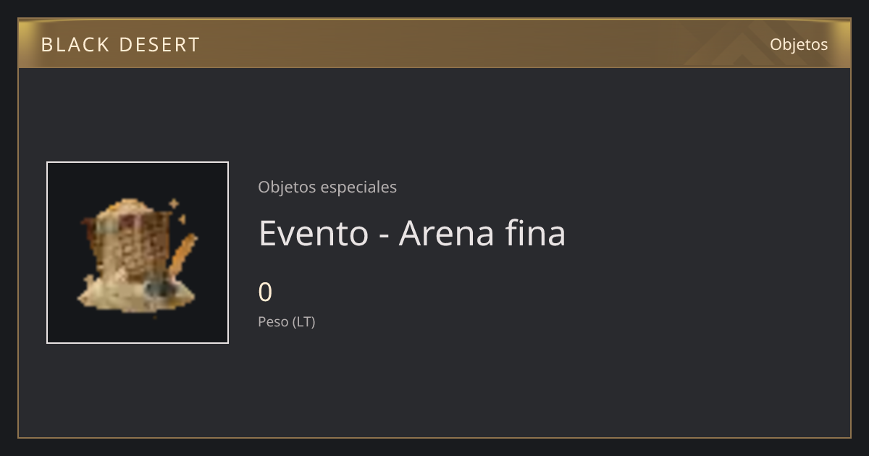Click the weight value 0

265,292
